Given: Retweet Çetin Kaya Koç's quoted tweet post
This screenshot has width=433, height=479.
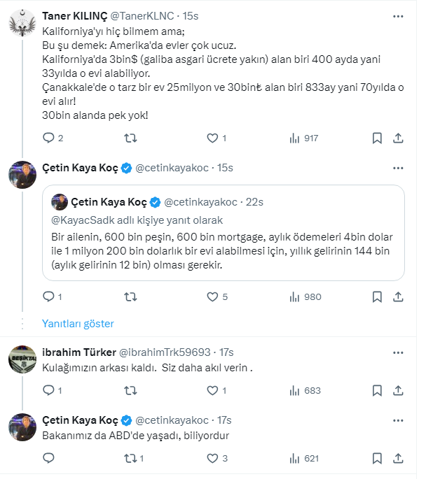Looking at the screenshot, I should tap(130, 297).
